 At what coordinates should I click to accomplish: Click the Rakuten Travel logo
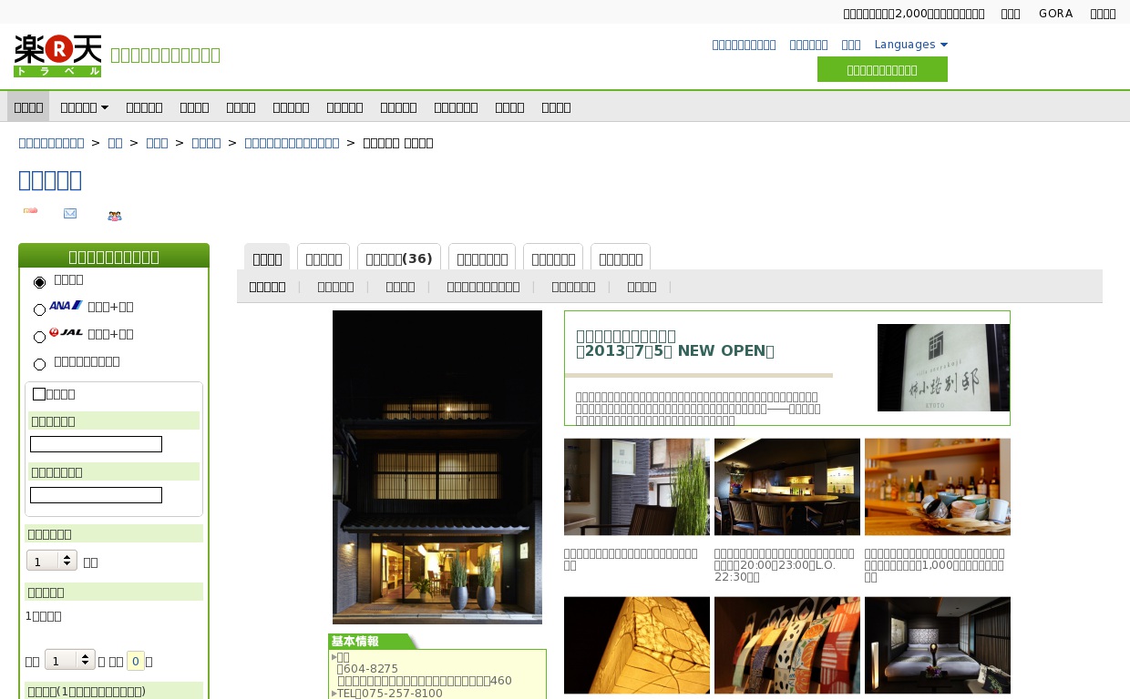click(56, 56)
